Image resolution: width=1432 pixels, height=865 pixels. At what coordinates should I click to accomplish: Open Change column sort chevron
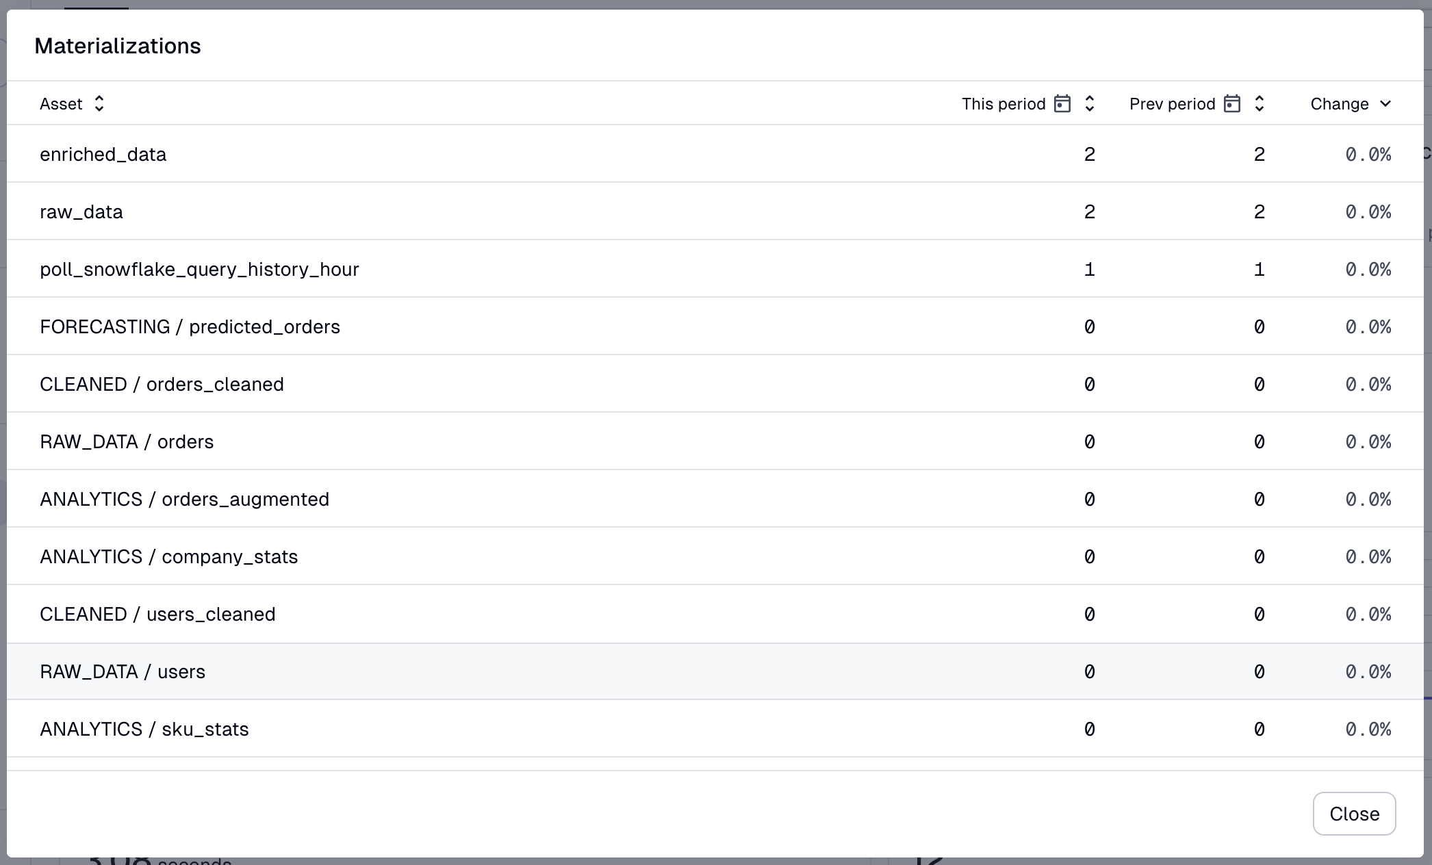1385,103
